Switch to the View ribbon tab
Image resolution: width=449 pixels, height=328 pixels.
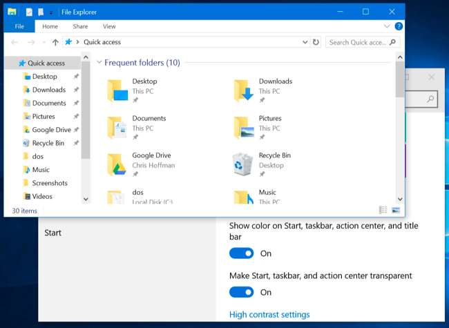click(x=109, y=26)
